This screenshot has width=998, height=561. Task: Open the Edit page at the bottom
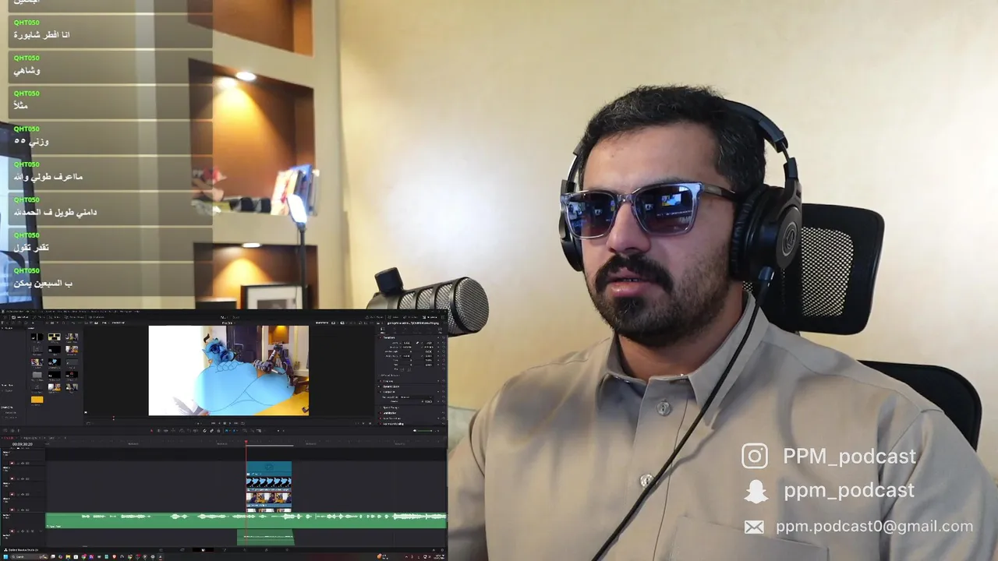(x=203, y=549)
